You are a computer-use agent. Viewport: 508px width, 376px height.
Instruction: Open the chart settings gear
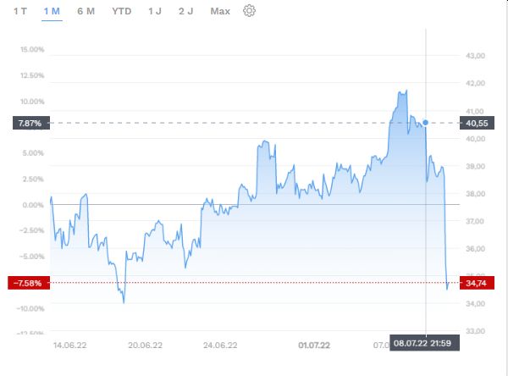[x=249, y=11]
